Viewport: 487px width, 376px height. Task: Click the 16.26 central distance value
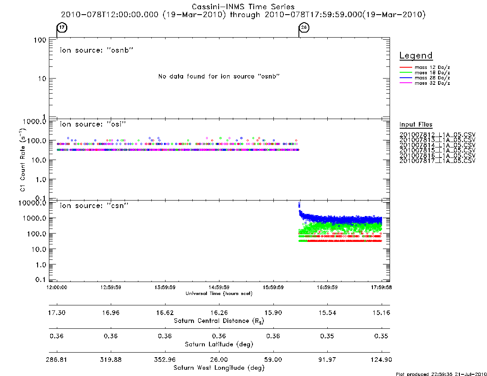219,312
